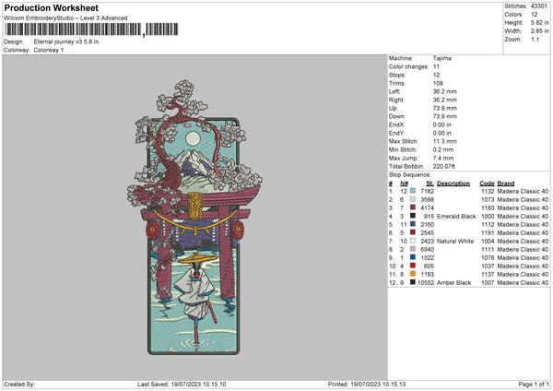Click 'Madeira Classic 40' in the code 1137 row
The height and width of the screenshot is (391, 553).
pyautogui.click(x=523, y=275)
